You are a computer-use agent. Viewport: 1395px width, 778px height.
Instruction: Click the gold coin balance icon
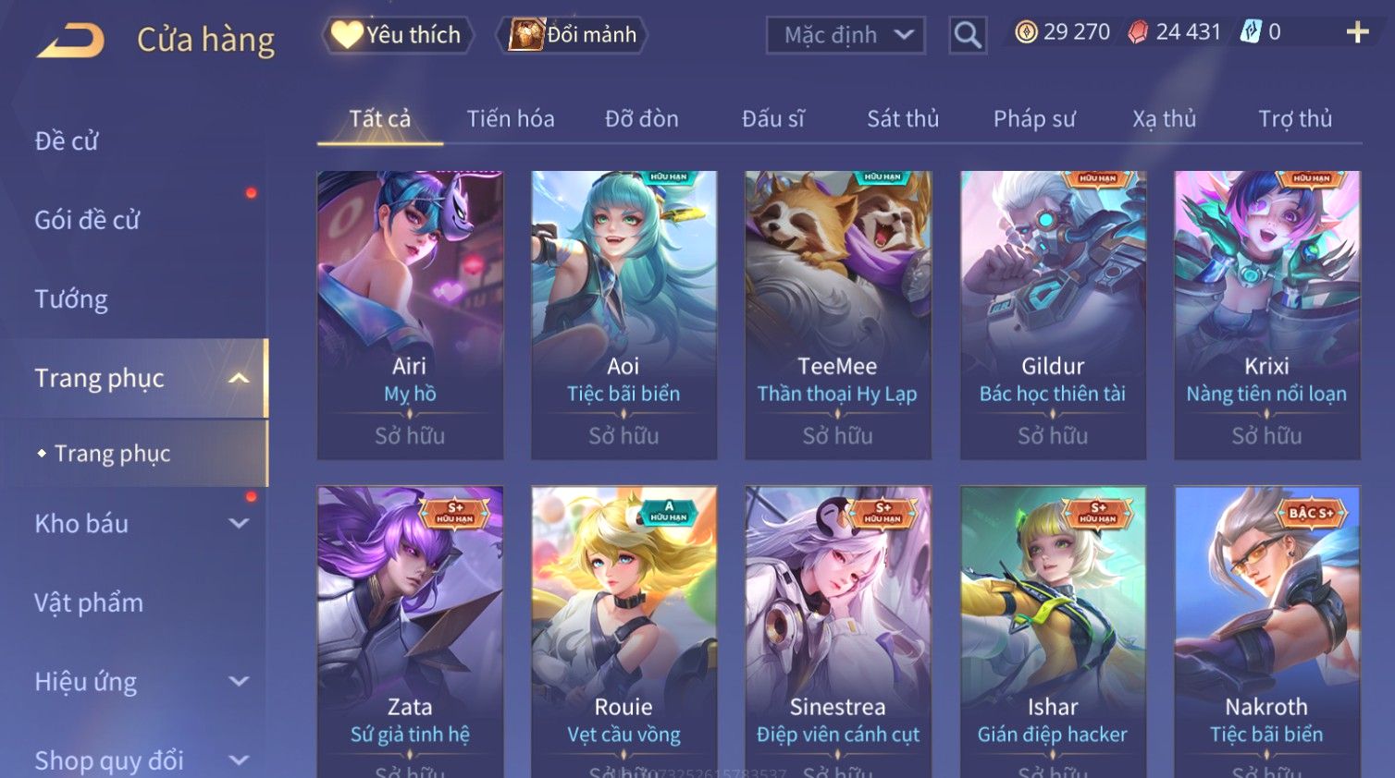[1026, 32]
